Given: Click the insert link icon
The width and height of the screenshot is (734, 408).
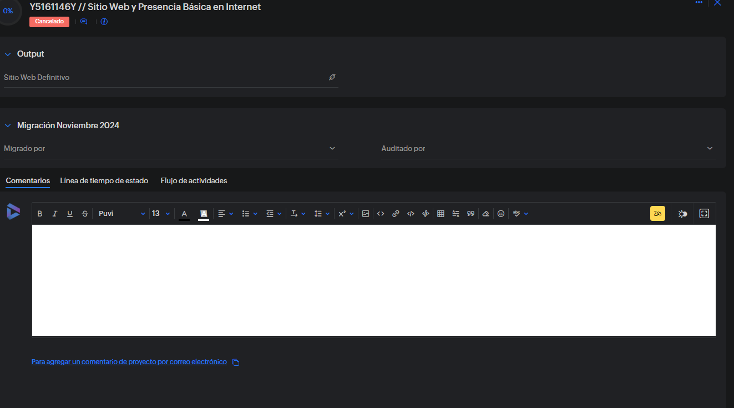Looking at the screenshot, I should pyautogui.click(x=396, y=214).
